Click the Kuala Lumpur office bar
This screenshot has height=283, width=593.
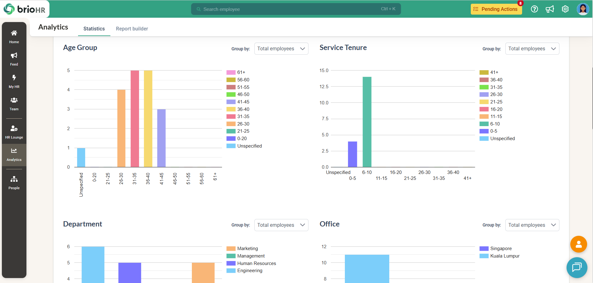pos(367,269)
